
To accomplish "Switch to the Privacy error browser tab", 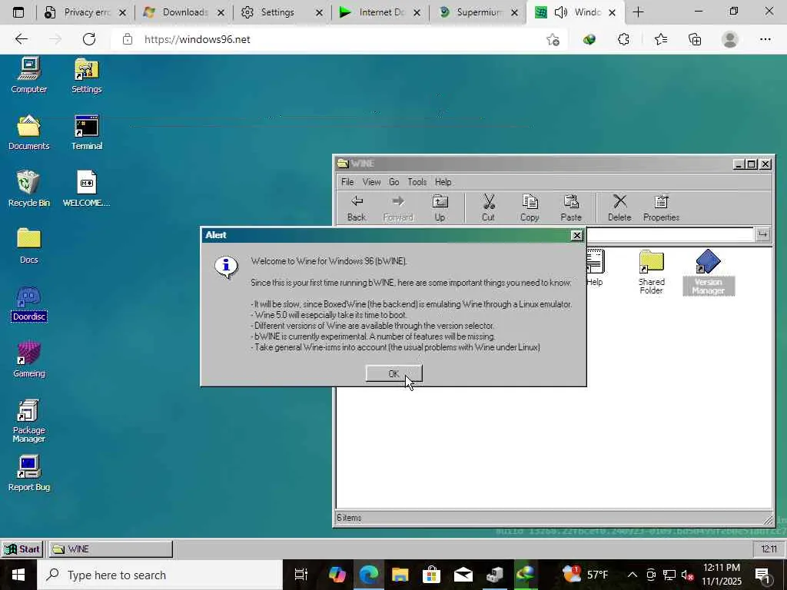I will (85, 12).
